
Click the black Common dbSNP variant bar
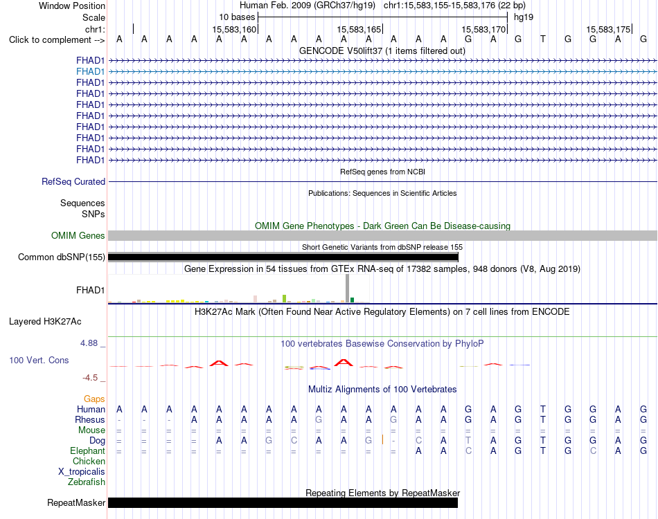click(x=283, y=257)
